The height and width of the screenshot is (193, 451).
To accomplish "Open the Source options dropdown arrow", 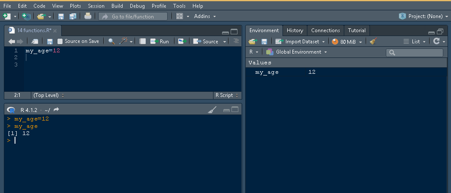I will [x=225, y=42].
